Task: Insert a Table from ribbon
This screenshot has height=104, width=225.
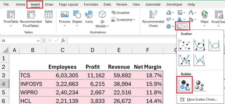Action: [x=48, y=17]
